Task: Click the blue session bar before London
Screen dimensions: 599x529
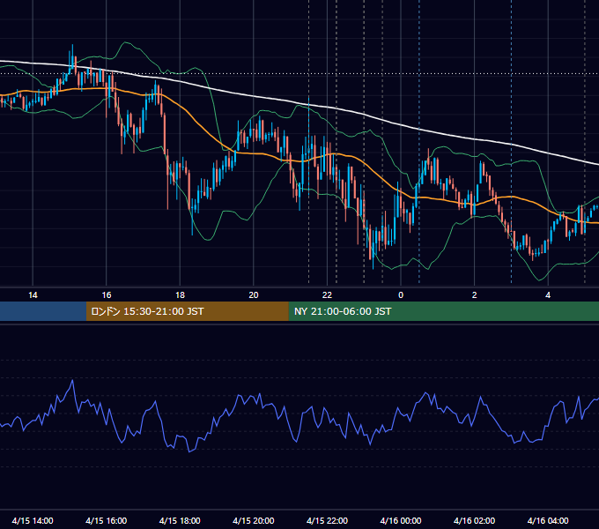Action: (43, 311)
